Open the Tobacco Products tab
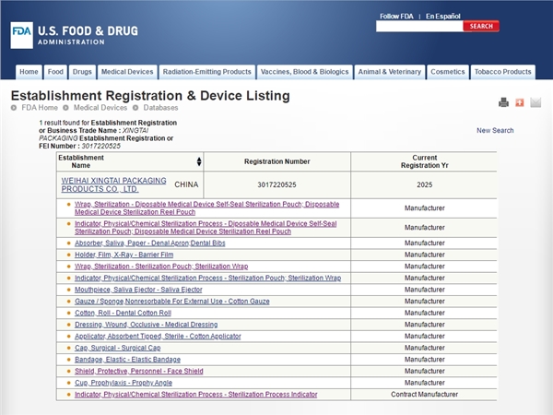 coord(502,72)
